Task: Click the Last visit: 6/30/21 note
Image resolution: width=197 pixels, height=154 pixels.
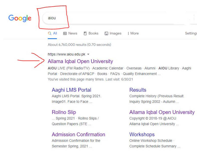Action: tap(119, 79)
